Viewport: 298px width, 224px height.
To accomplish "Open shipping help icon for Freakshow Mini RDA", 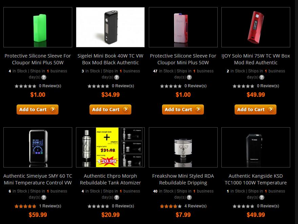I will [189, 197].
